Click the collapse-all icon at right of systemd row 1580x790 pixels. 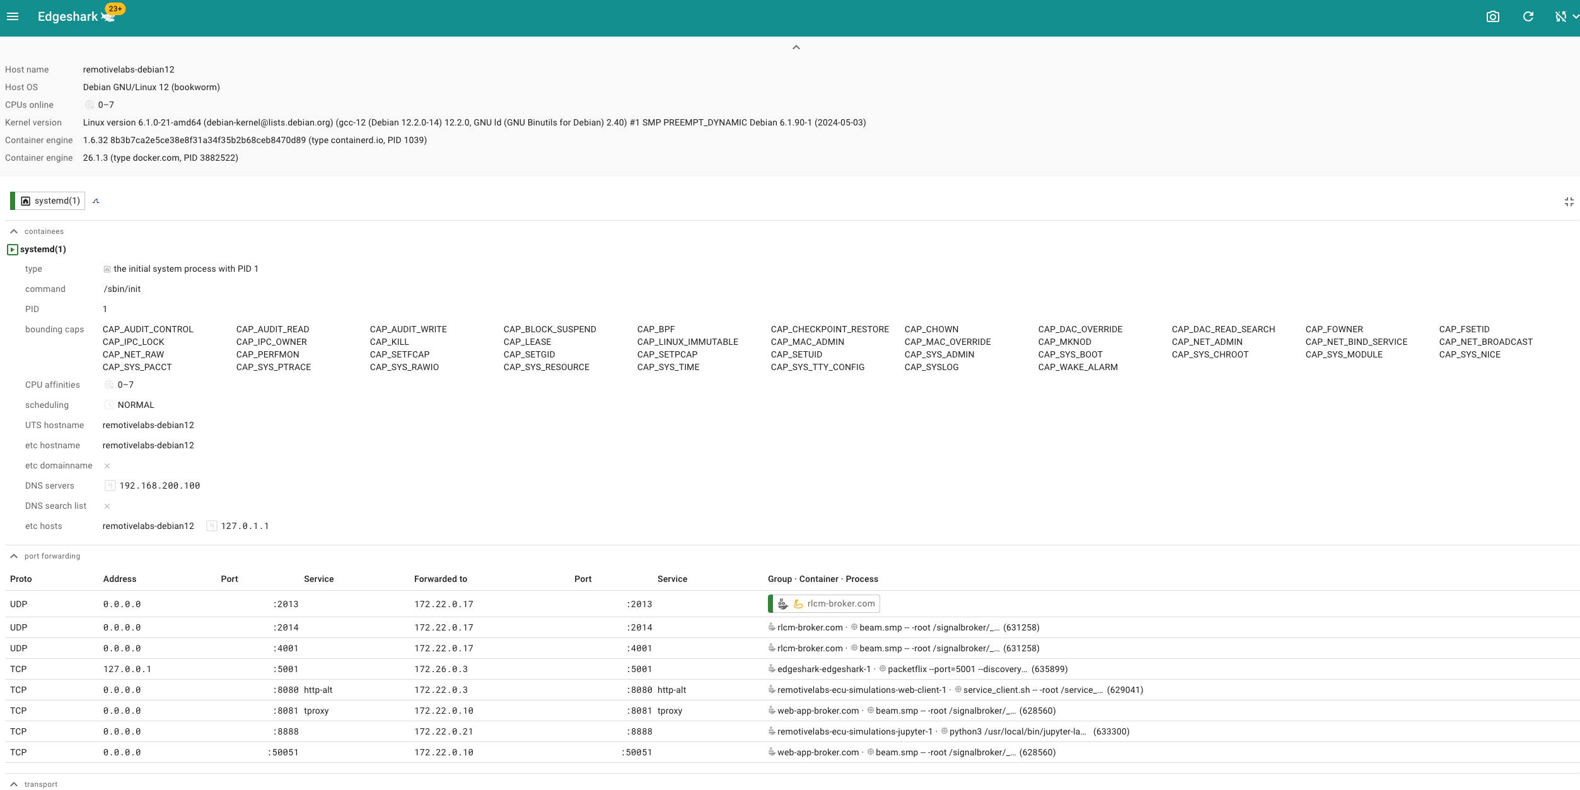click(1569, 202)
